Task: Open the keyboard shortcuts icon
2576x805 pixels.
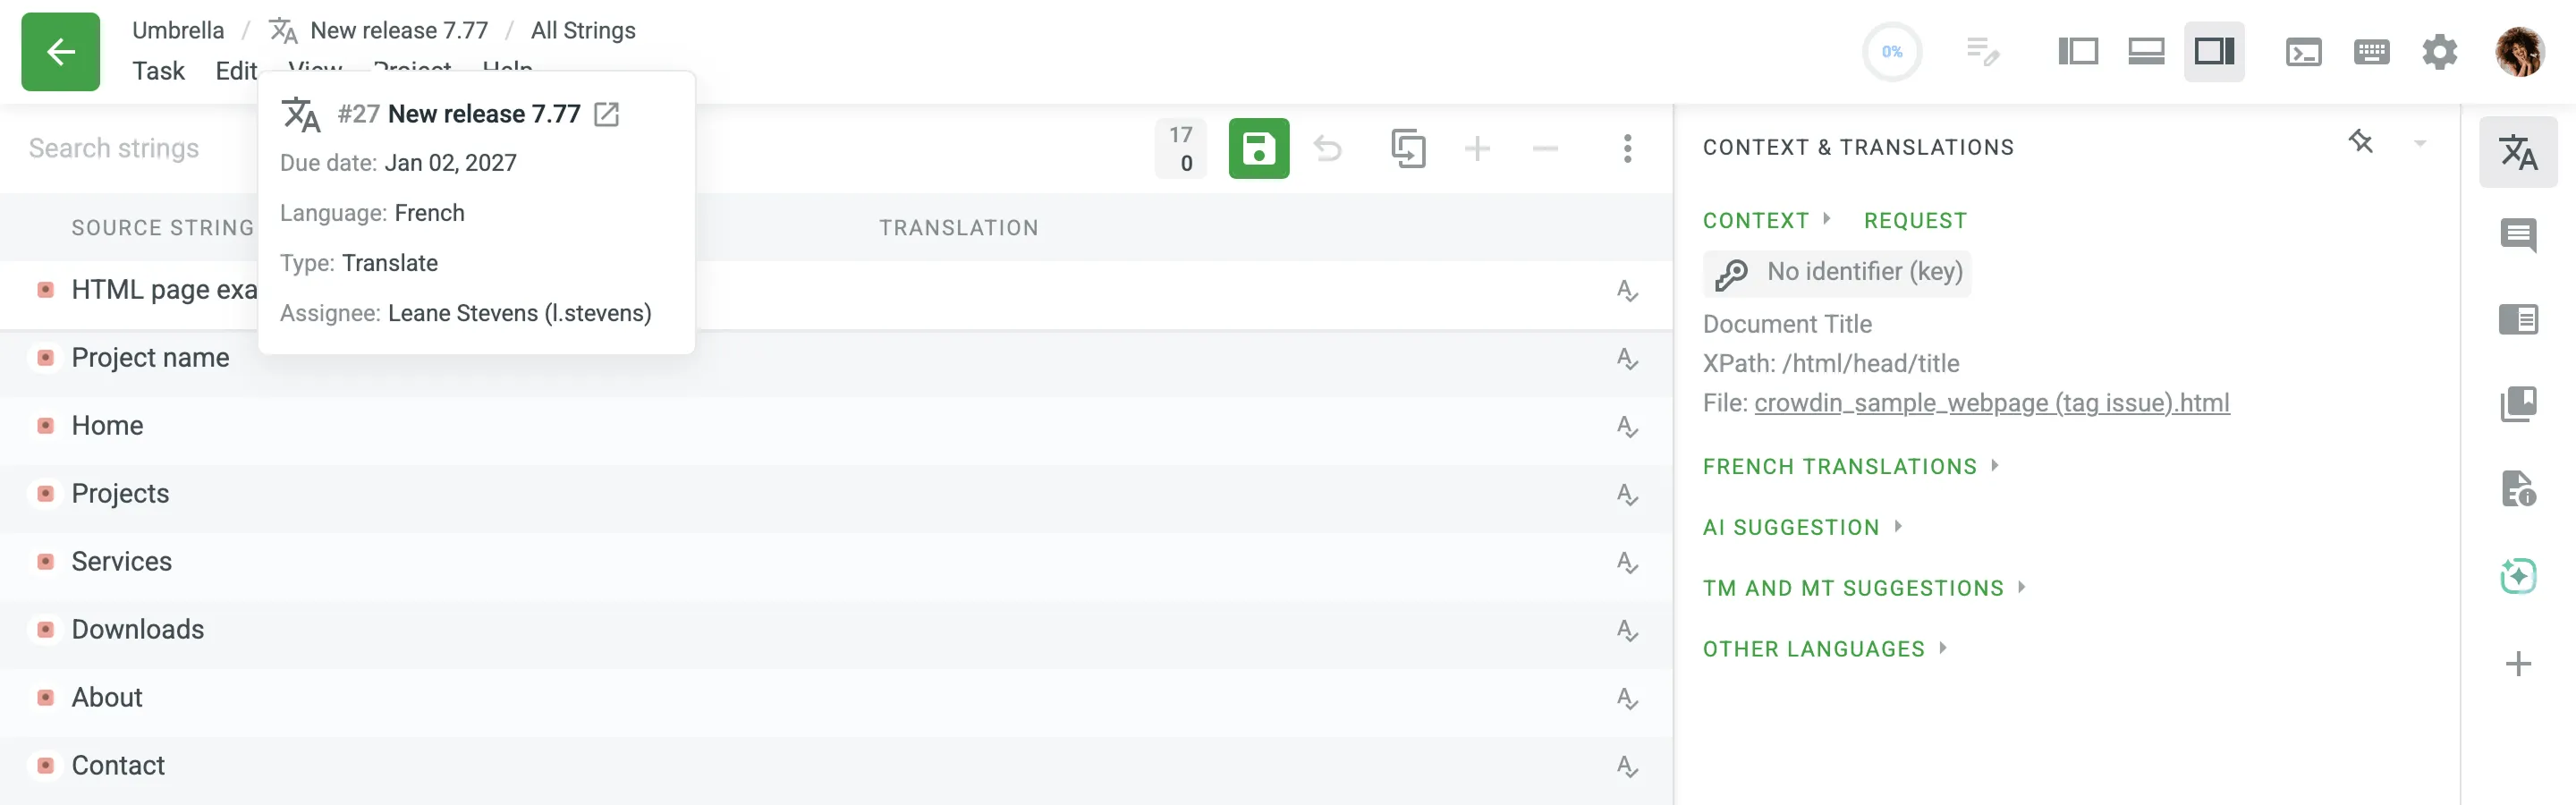Action: 2371,52
